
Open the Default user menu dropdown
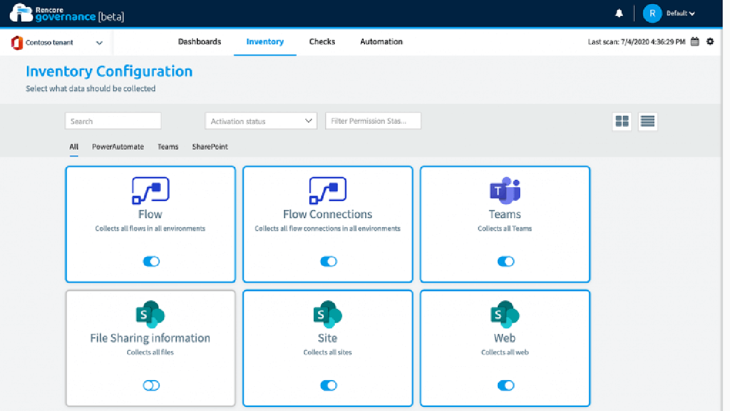[680, 14]
